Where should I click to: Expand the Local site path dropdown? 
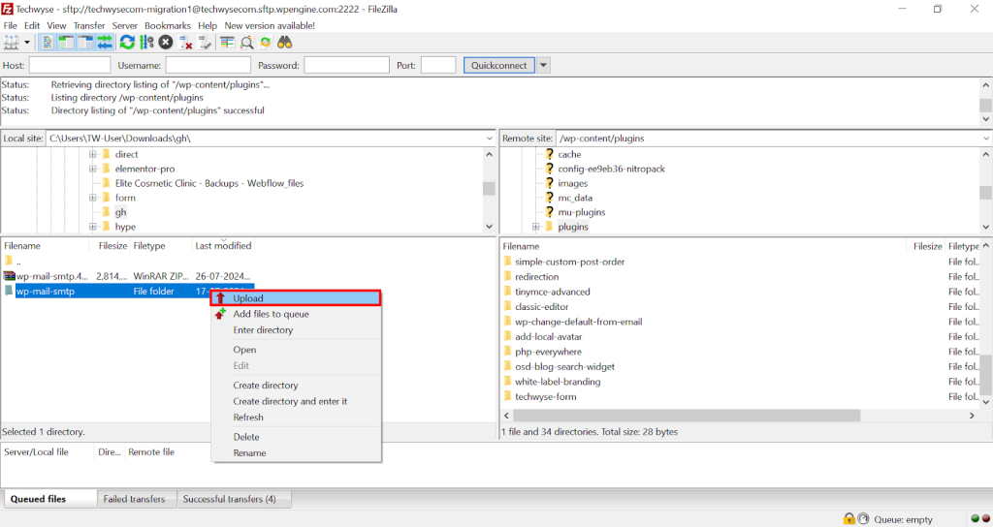(489, 139)
